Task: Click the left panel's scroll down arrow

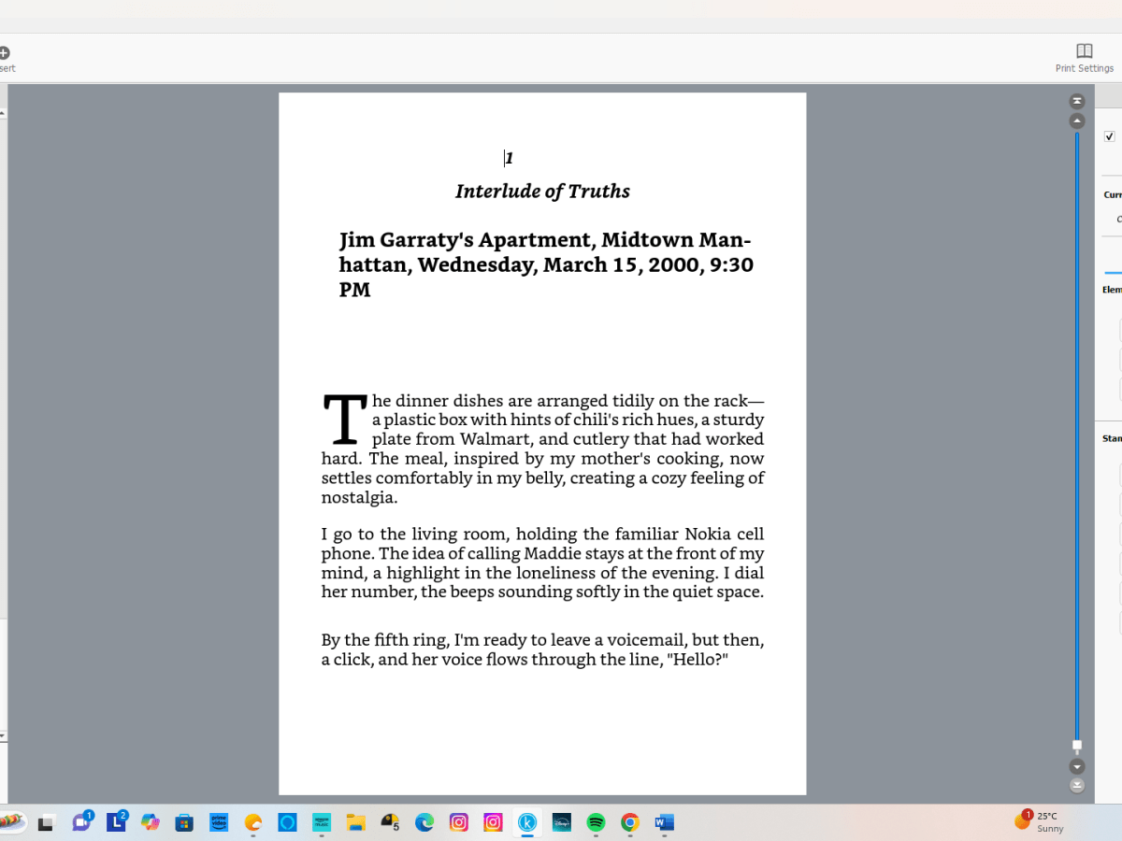Action: 3,736
